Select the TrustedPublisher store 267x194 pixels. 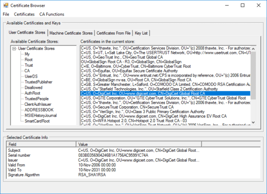[38, 82]
